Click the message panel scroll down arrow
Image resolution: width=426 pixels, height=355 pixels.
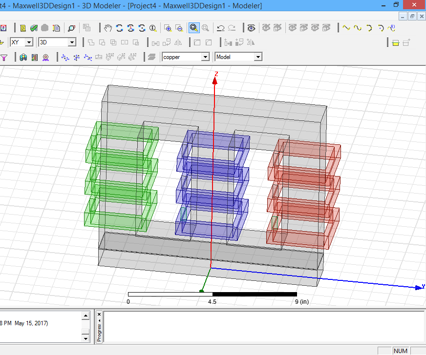(85, 338)
